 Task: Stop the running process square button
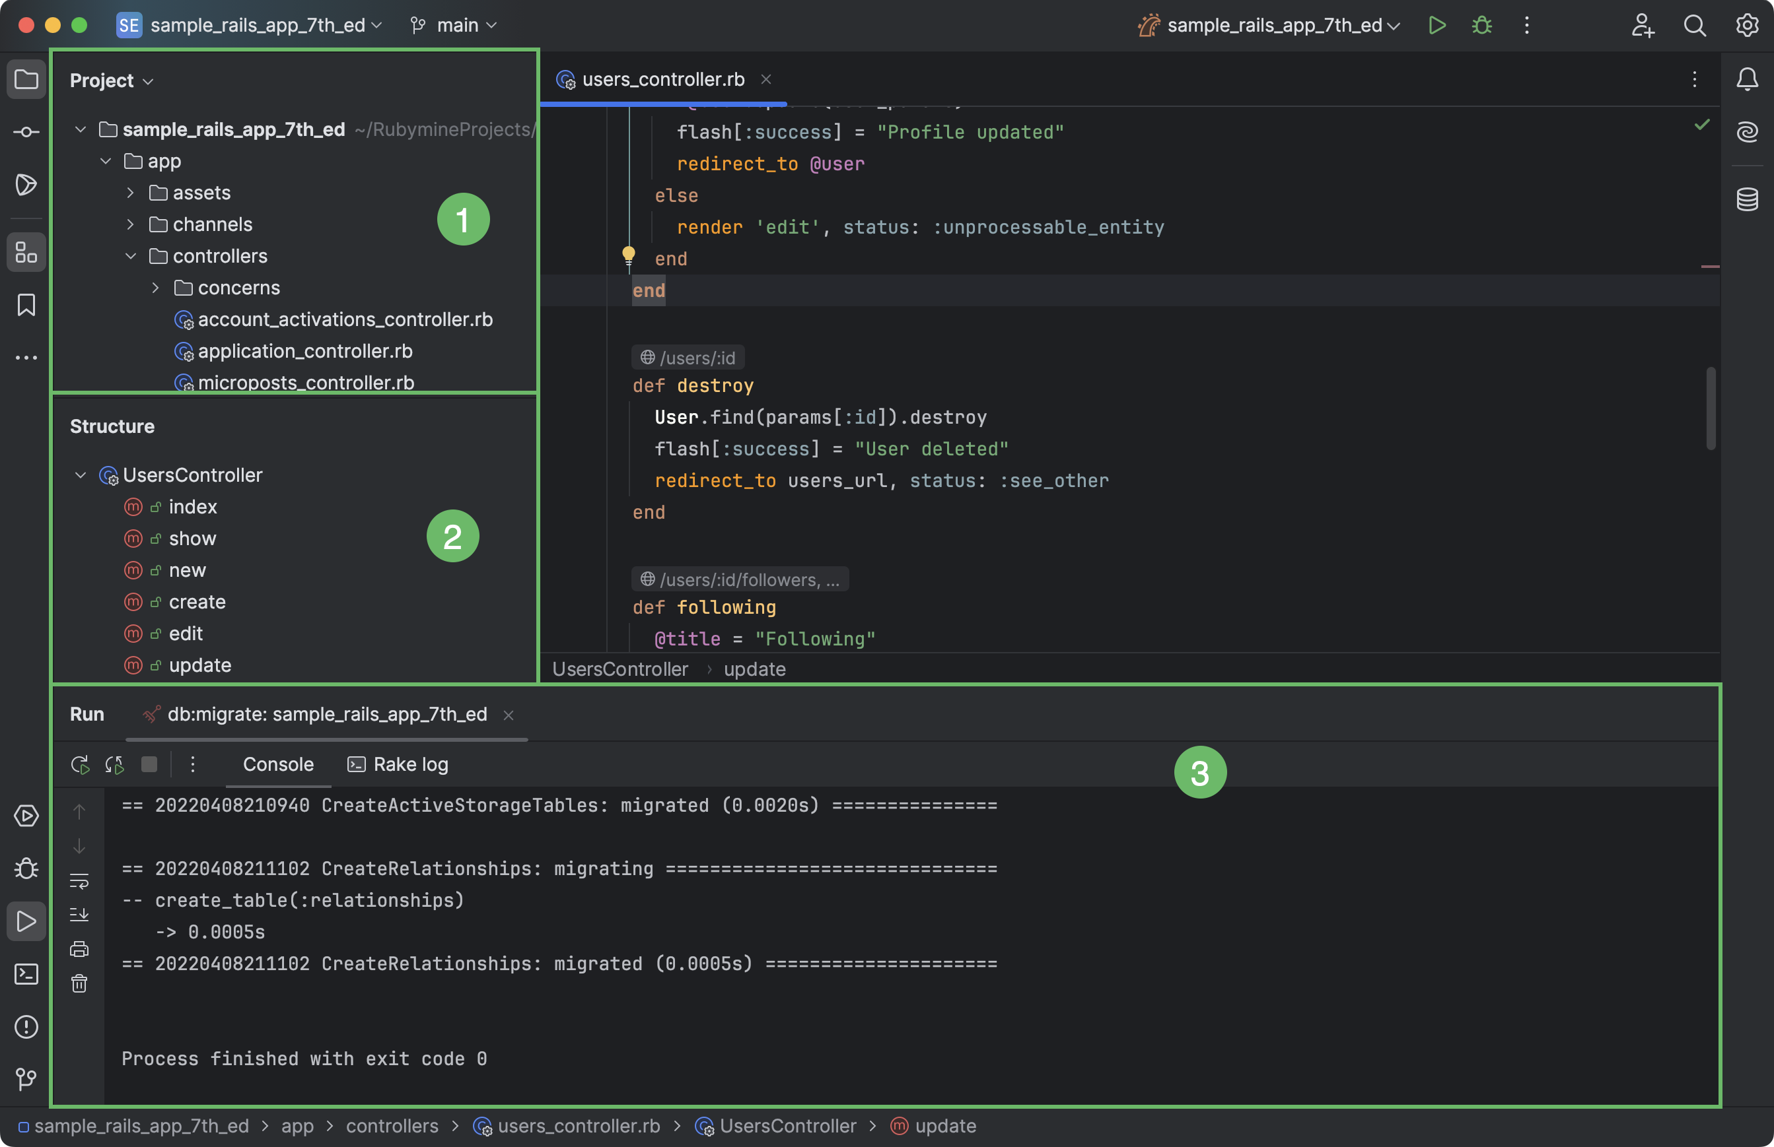(149, 764)
